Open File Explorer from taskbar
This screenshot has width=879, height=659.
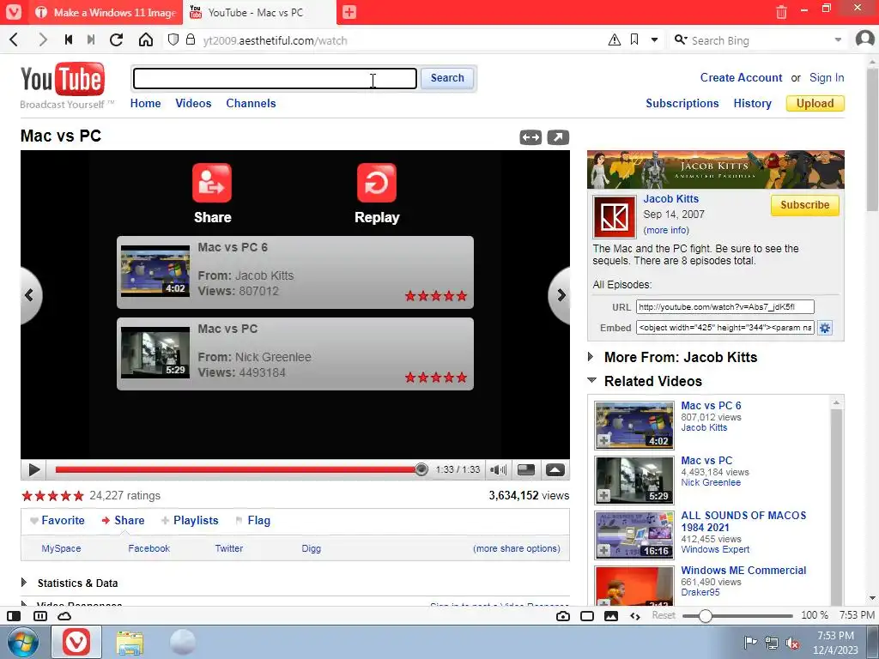130,642
